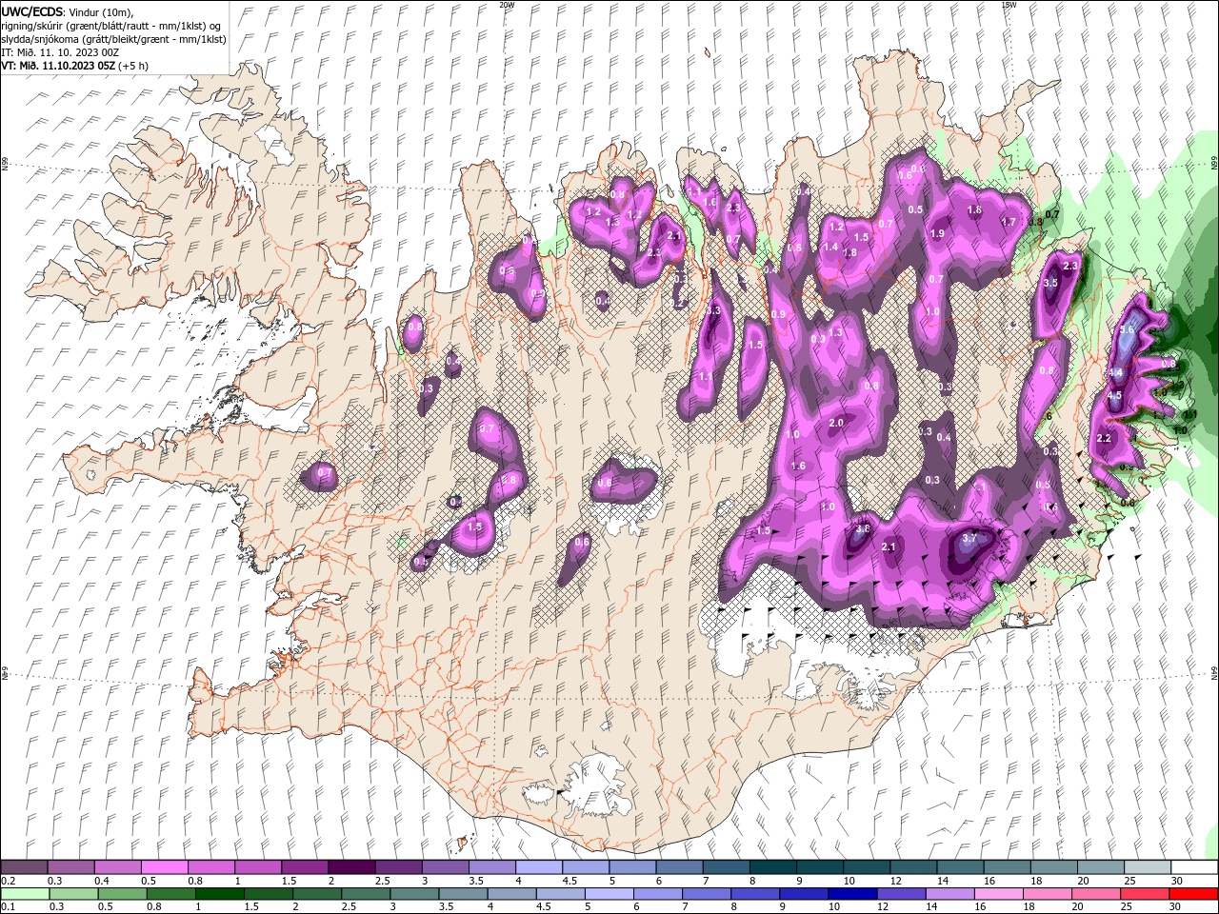Click the 2.2 precipitation value label
Screen dimensions: 1219x914
pos(1104,439)
